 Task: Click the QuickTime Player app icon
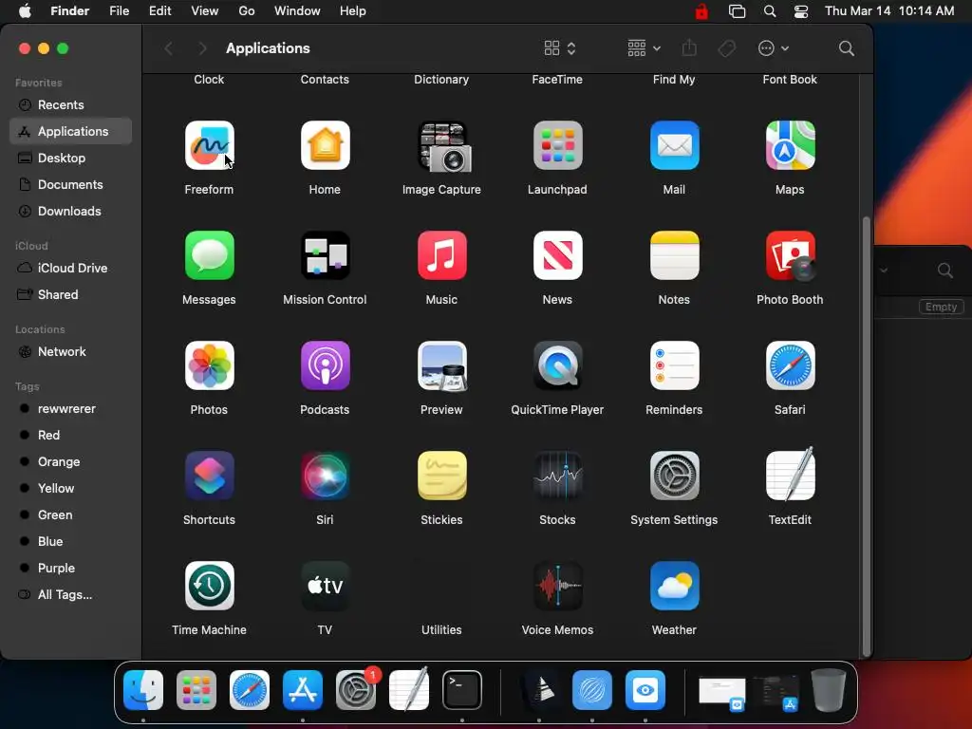coord(557,365)
